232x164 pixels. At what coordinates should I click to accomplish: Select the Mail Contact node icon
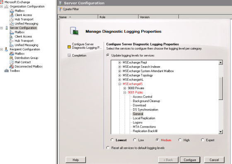[12, 62]
